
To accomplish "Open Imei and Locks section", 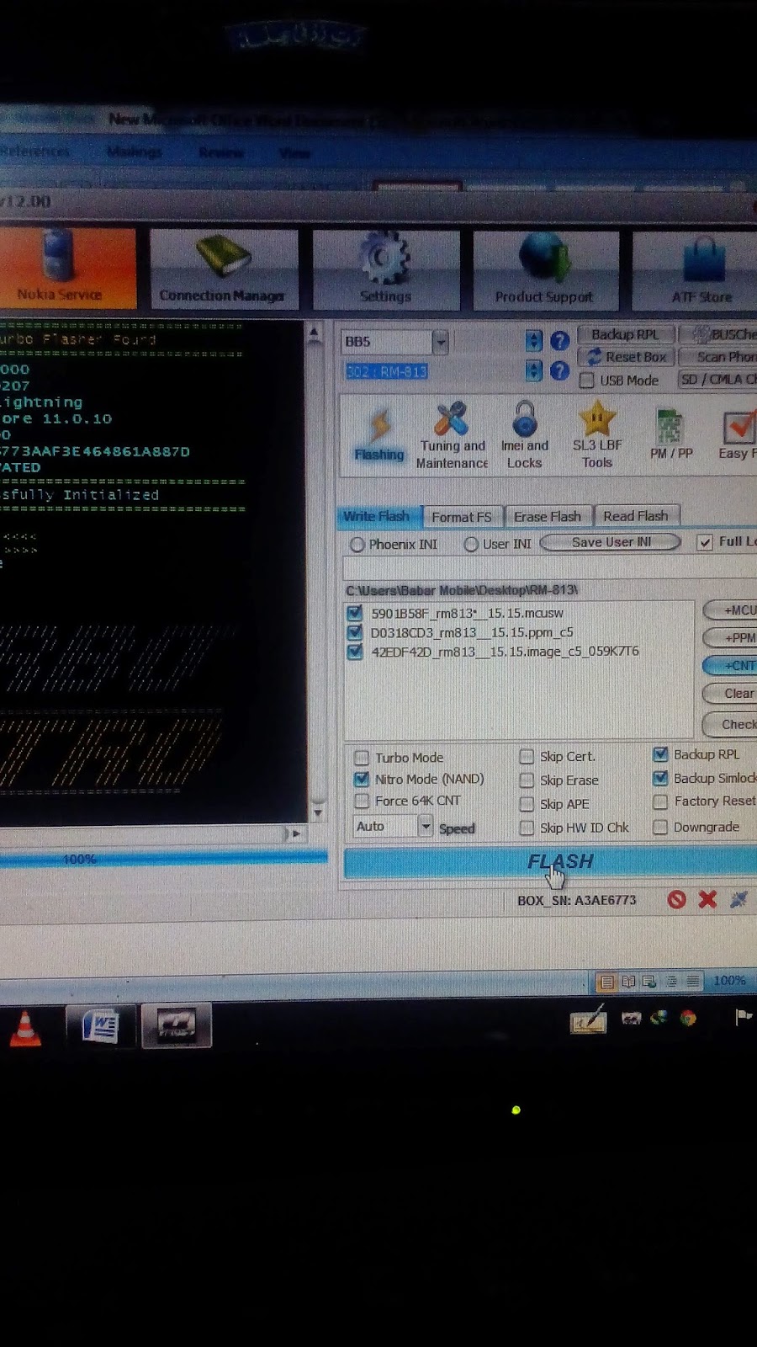I will tap(524, 435).
